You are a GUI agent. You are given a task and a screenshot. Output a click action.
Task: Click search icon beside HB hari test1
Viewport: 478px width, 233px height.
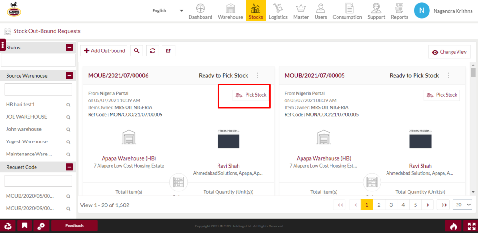coord(69,105)
